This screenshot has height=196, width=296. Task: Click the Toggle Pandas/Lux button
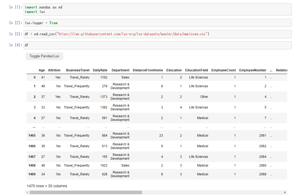tap(44, 56)
